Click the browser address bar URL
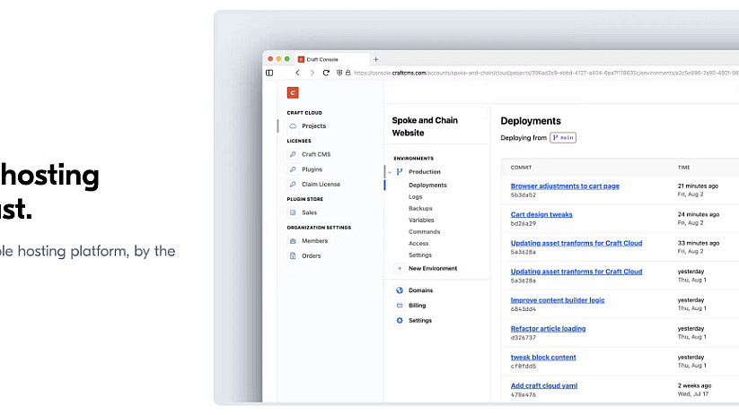739x415 pixels. [x=546, y=73]
